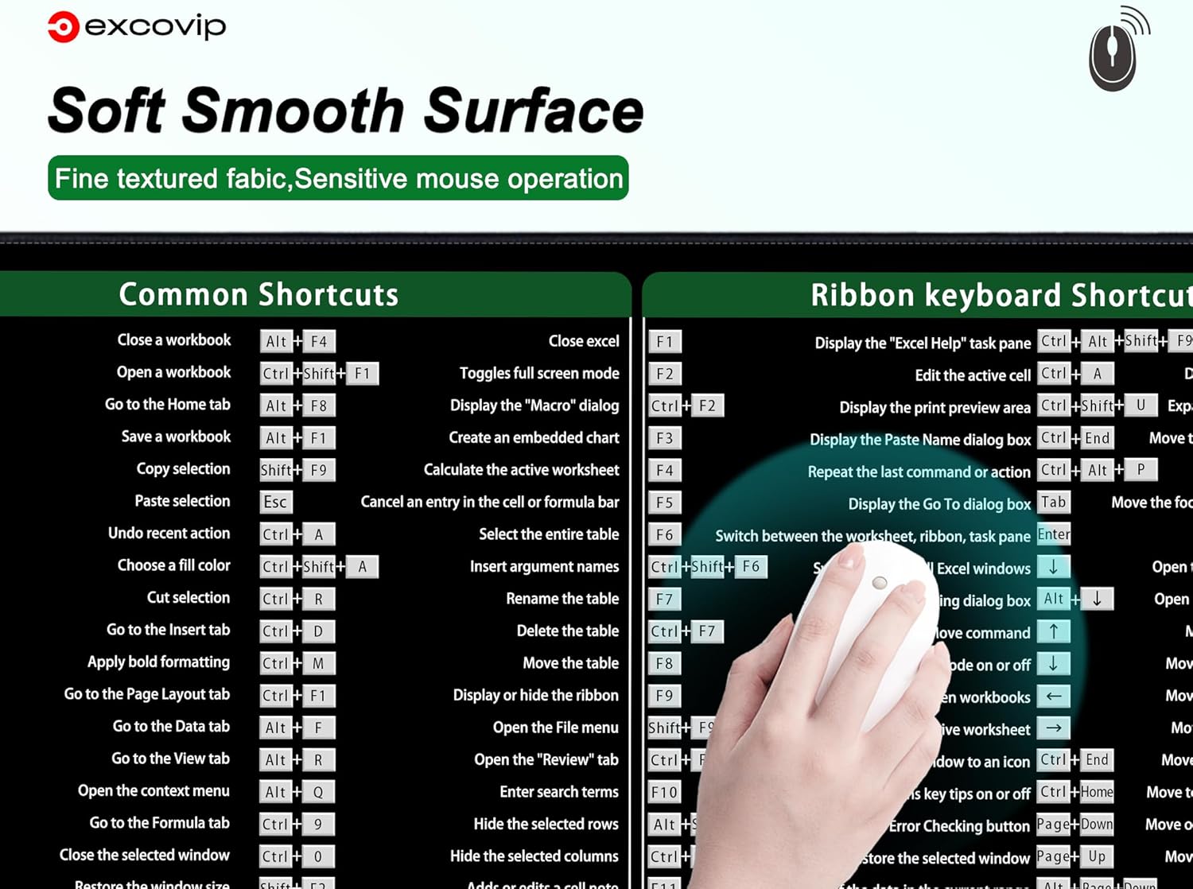Click 'Open a workbook' label
Screen dimensions: 1193x889
173,372
